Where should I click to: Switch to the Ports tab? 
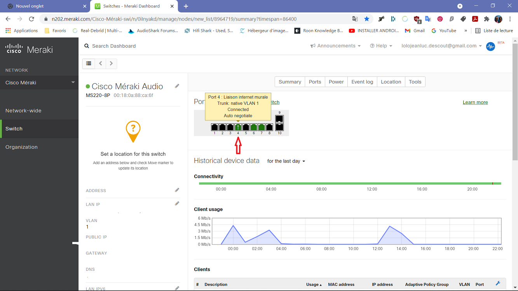pos(315,82)
